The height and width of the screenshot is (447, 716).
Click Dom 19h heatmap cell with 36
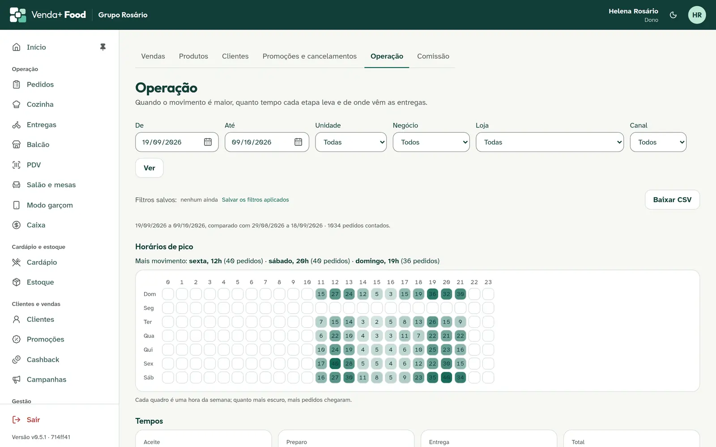(432, 294)
